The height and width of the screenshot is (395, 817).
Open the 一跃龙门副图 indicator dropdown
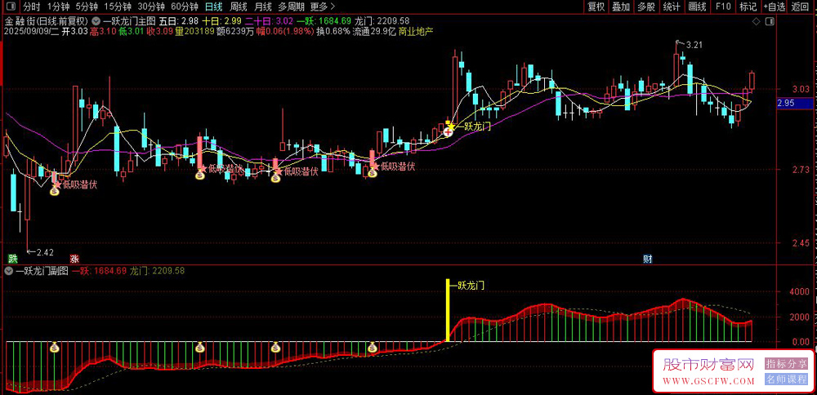click(x=8, y=271)
